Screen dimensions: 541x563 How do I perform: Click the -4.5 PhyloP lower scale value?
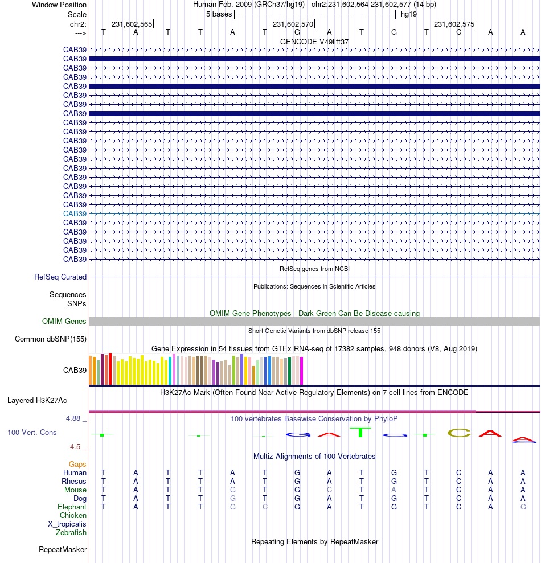[x=74, y=447]
